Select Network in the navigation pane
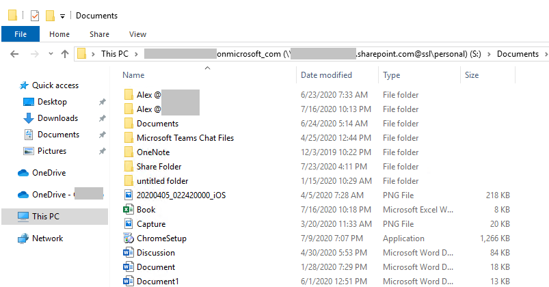Image resolution: width=549 pixels, height=287 pixels. tap(47, 238)
